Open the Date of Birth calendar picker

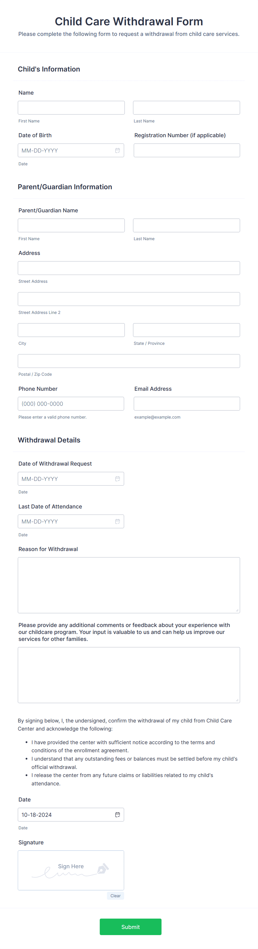pyautogui.click(x=117, y=150)
